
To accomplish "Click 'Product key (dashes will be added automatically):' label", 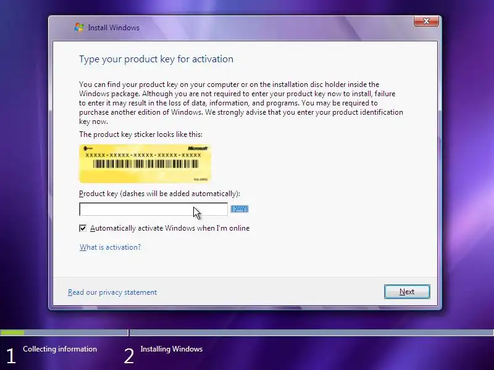I will [159, 194].
